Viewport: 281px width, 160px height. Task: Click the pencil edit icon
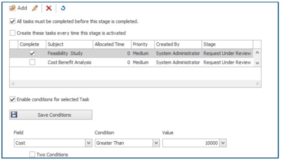tap(35, 8)
